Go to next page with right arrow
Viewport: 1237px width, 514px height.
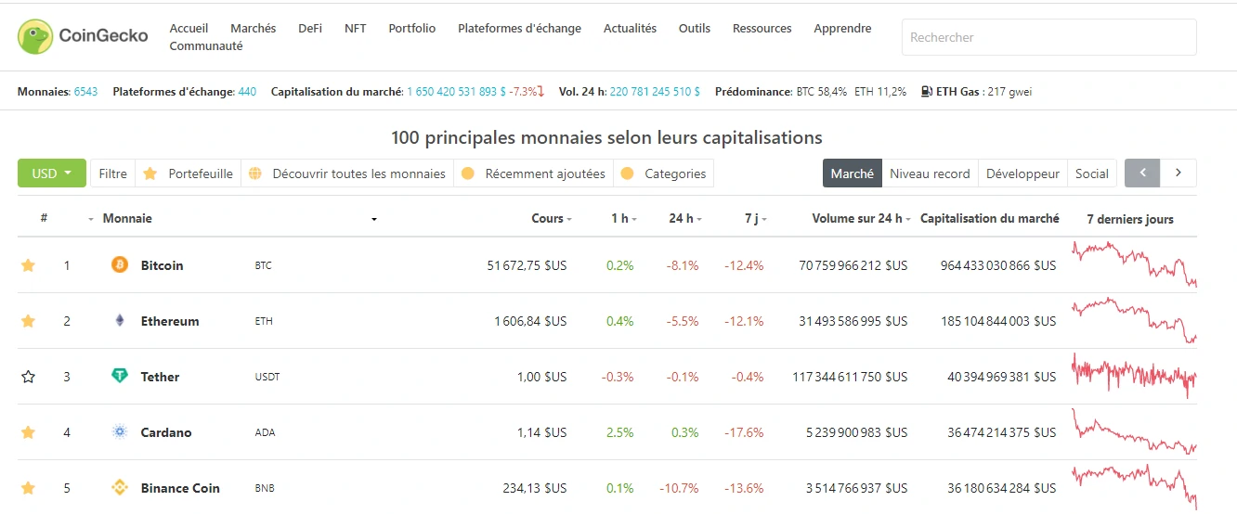[x=1178, y=173]
